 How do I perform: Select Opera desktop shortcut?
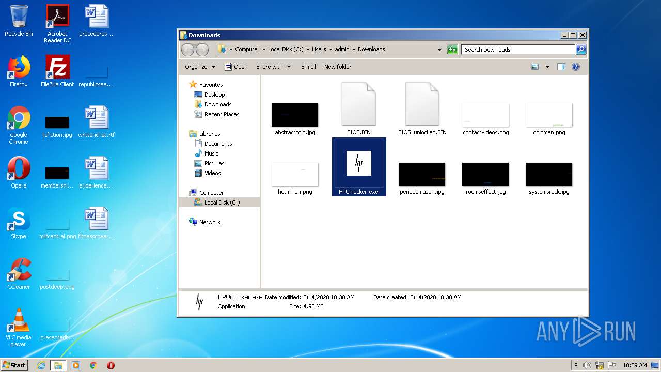click(x=19, y=173)
